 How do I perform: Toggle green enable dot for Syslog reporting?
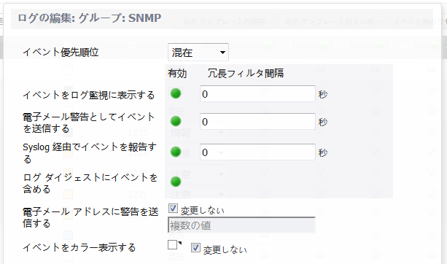[176, 152]
